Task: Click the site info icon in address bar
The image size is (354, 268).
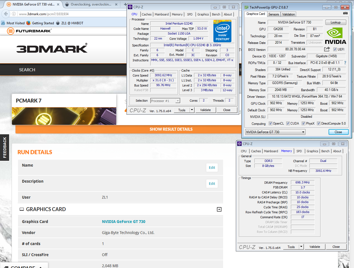Action: tap(14, 14)
